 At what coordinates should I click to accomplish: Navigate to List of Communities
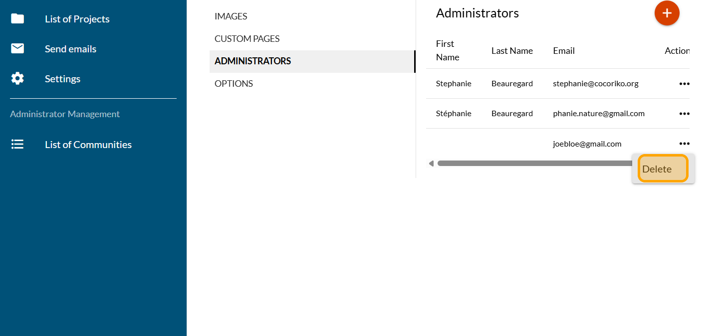[88, 145]
